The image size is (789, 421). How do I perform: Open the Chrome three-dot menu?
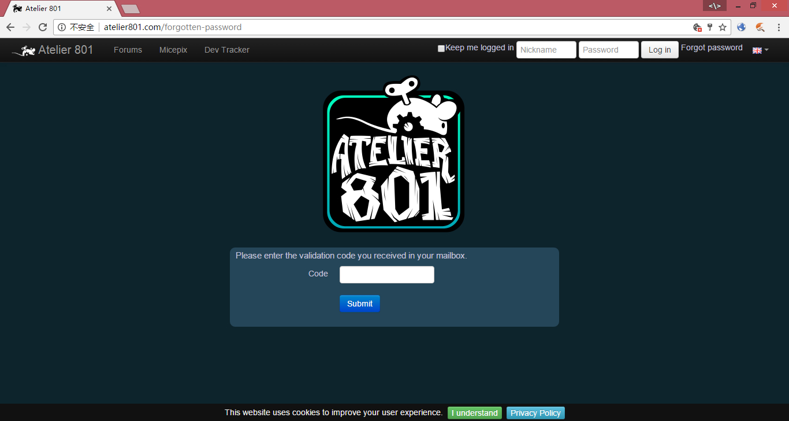pyautogui.click(x=779, y=27)
